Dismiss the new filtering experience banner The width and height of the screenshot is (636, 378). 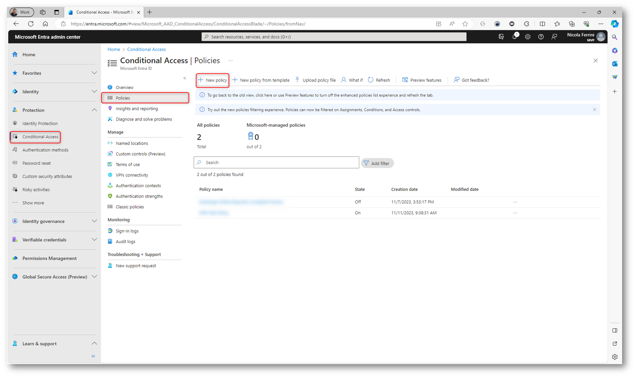pos(594,109)
